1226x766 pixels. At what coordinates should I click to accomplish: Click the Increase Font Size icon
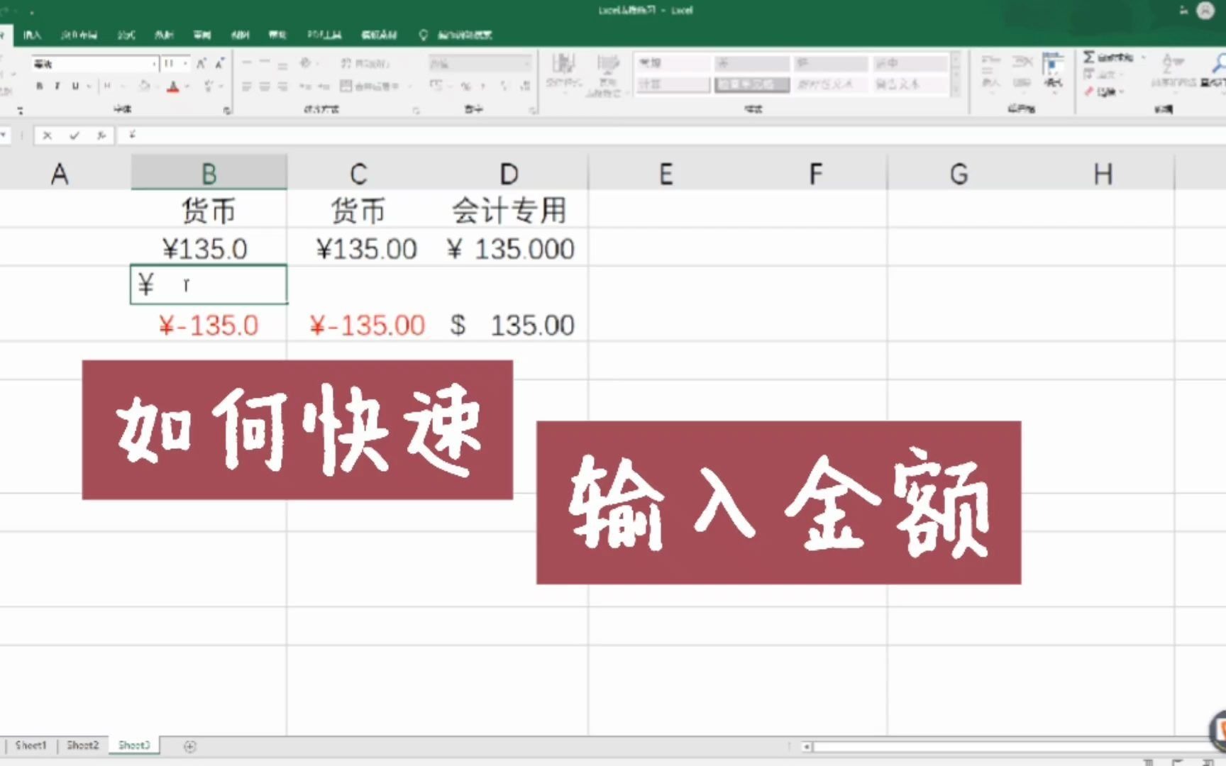[201, 64]
